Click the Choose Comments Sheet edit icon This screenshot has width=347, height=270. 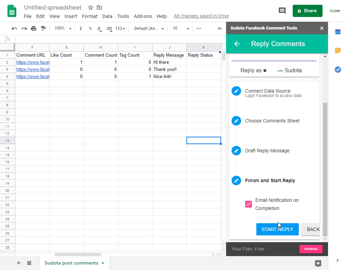click(236, 121)
